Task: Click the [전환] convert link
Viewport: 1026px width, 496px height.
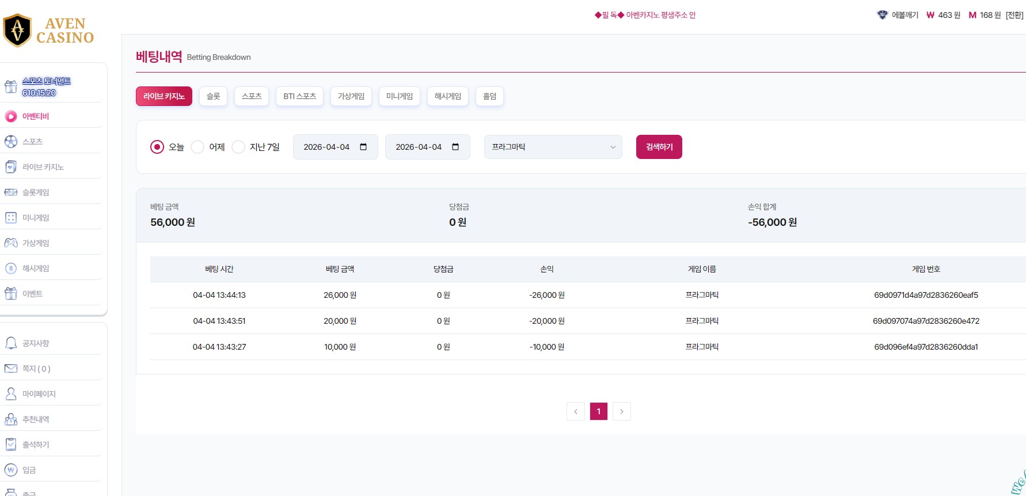Action: tap(1014, 15)
